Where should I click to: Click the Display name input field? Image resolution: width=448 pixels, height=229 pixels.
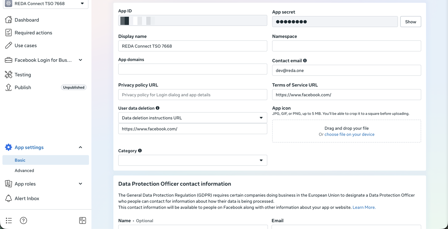(x=193, y=46)
